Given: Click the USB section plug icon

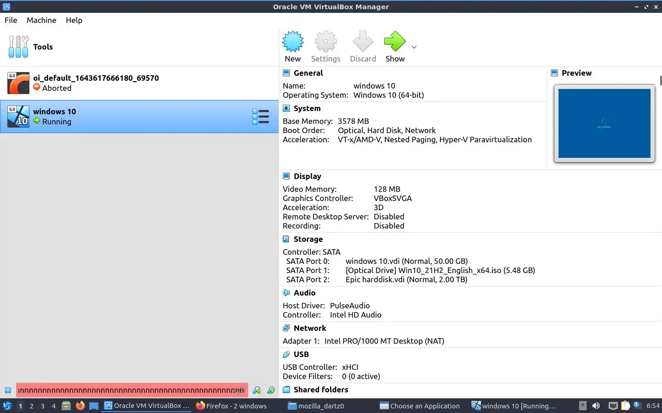Looking at the screenshot, I should tap(286, 354).
